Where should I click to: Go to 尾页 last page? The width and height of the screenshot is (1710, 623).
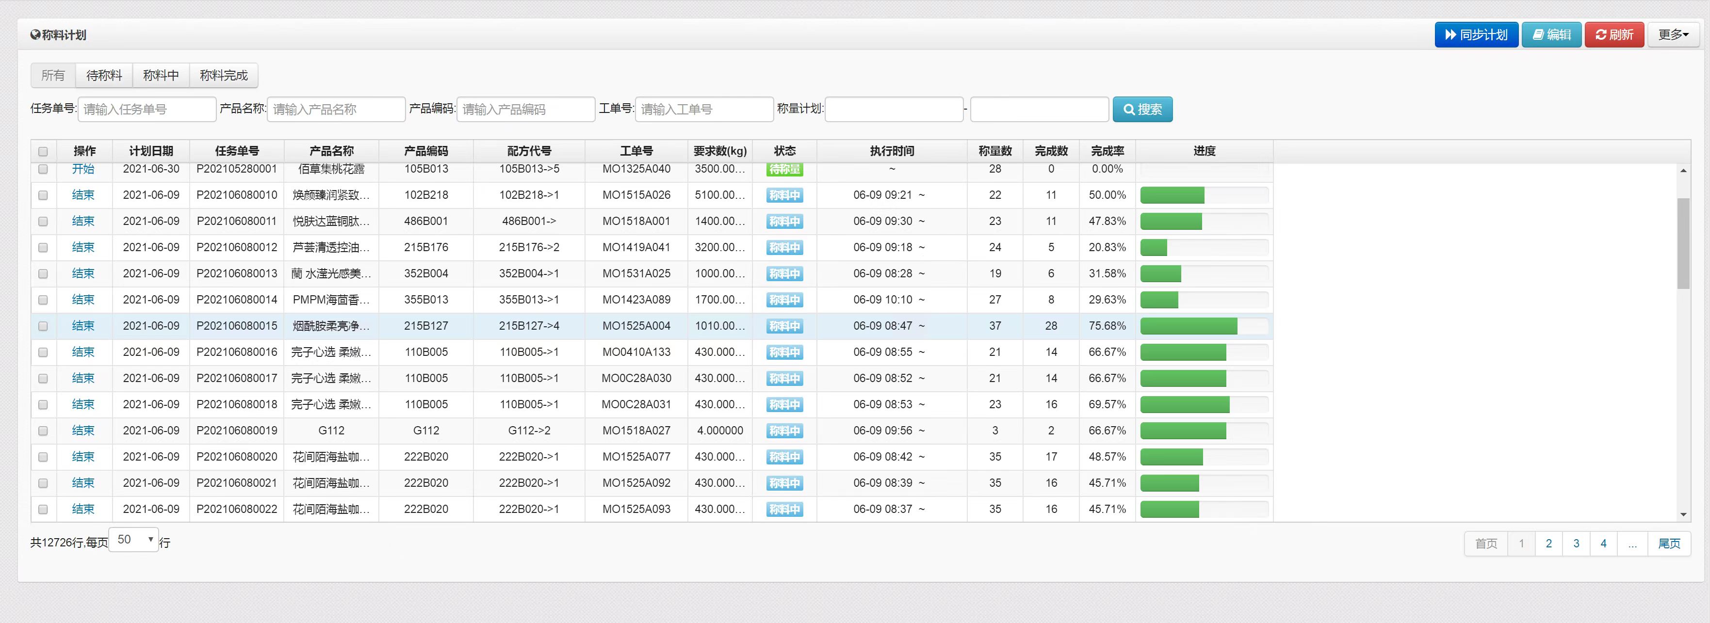[1669, 543]
